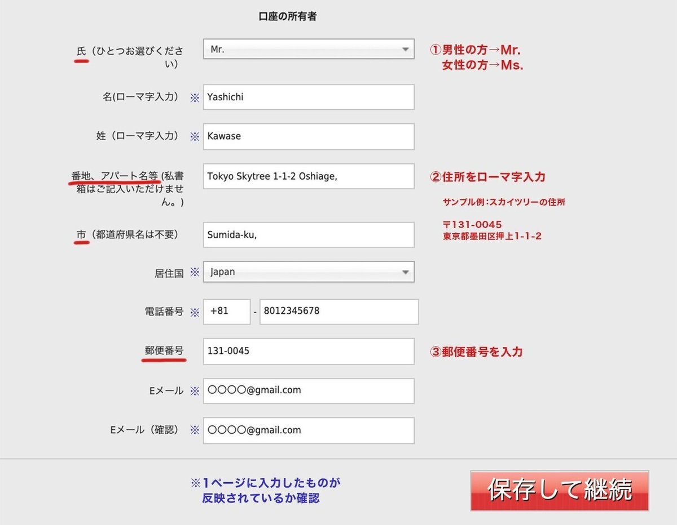Viewport: 677px width, 525px height.
Task: Open the title dropdown showing Mr.
Action: coord(309,50)
